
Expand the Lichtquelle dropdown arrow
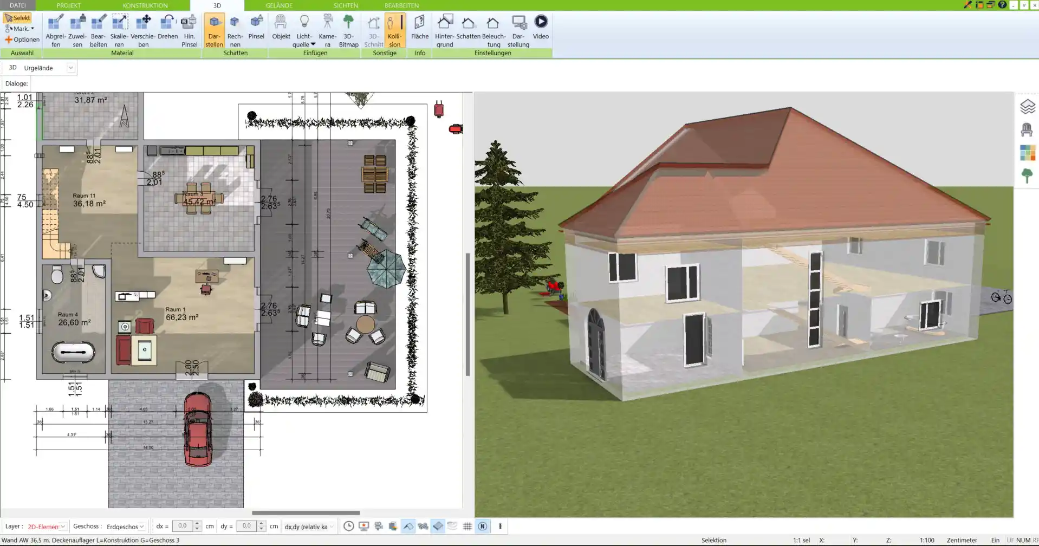[x=313, y=44]
